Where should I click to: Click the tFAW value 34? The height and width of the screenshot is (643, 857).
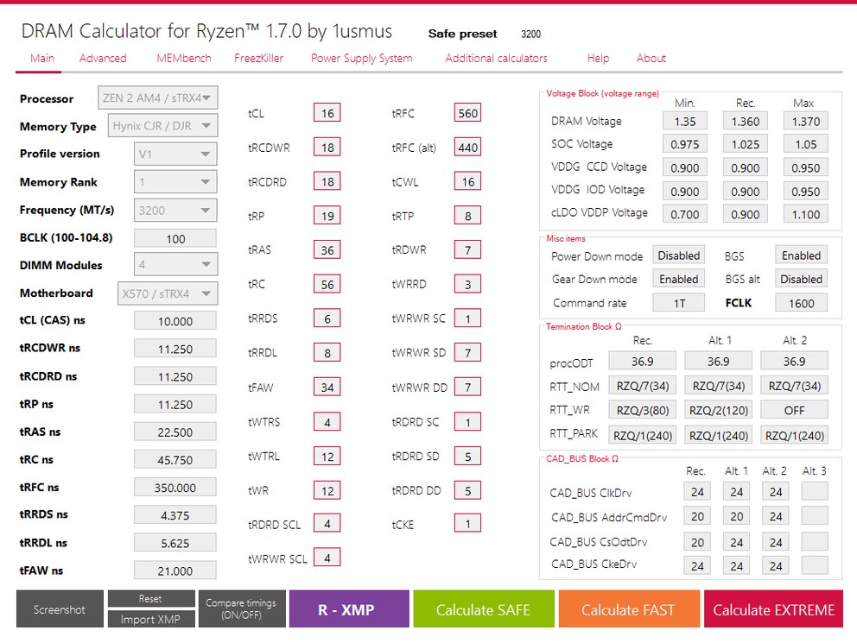coord(327,387)
